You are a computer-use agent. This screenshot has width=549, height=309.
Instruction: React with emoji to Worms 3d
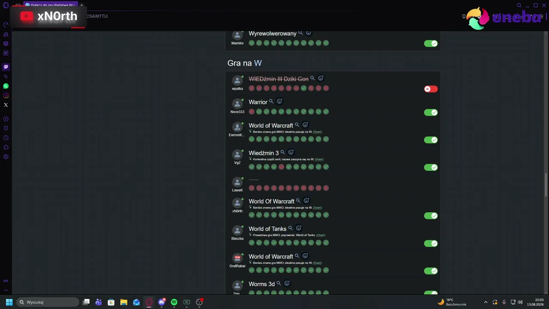pyautogui.click(x=287, y=284)
